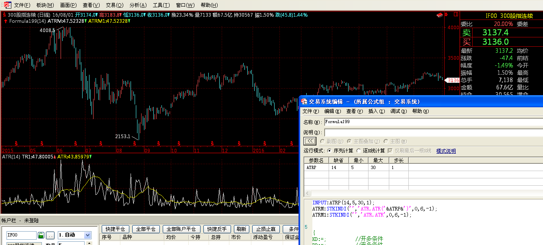Click the S marker under 06 on the date axis
Image resolution: width=543 pixels, height=245 pixels.
click(x=76, y=143)
